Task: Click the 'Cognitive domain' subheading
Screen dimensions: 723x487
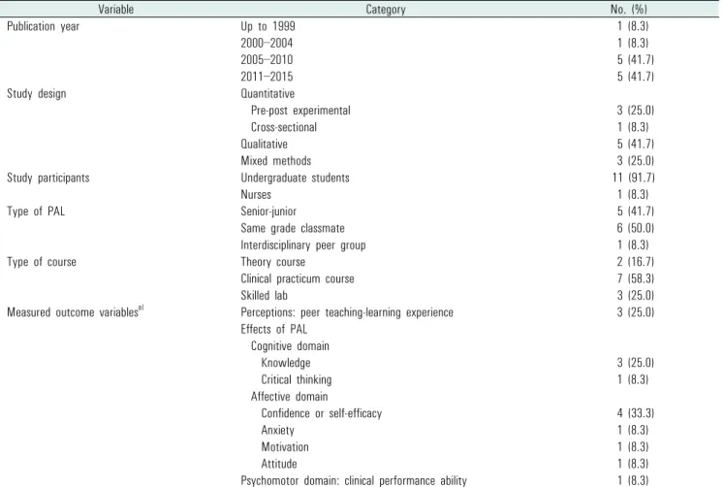Action: (x=290, y=346)
